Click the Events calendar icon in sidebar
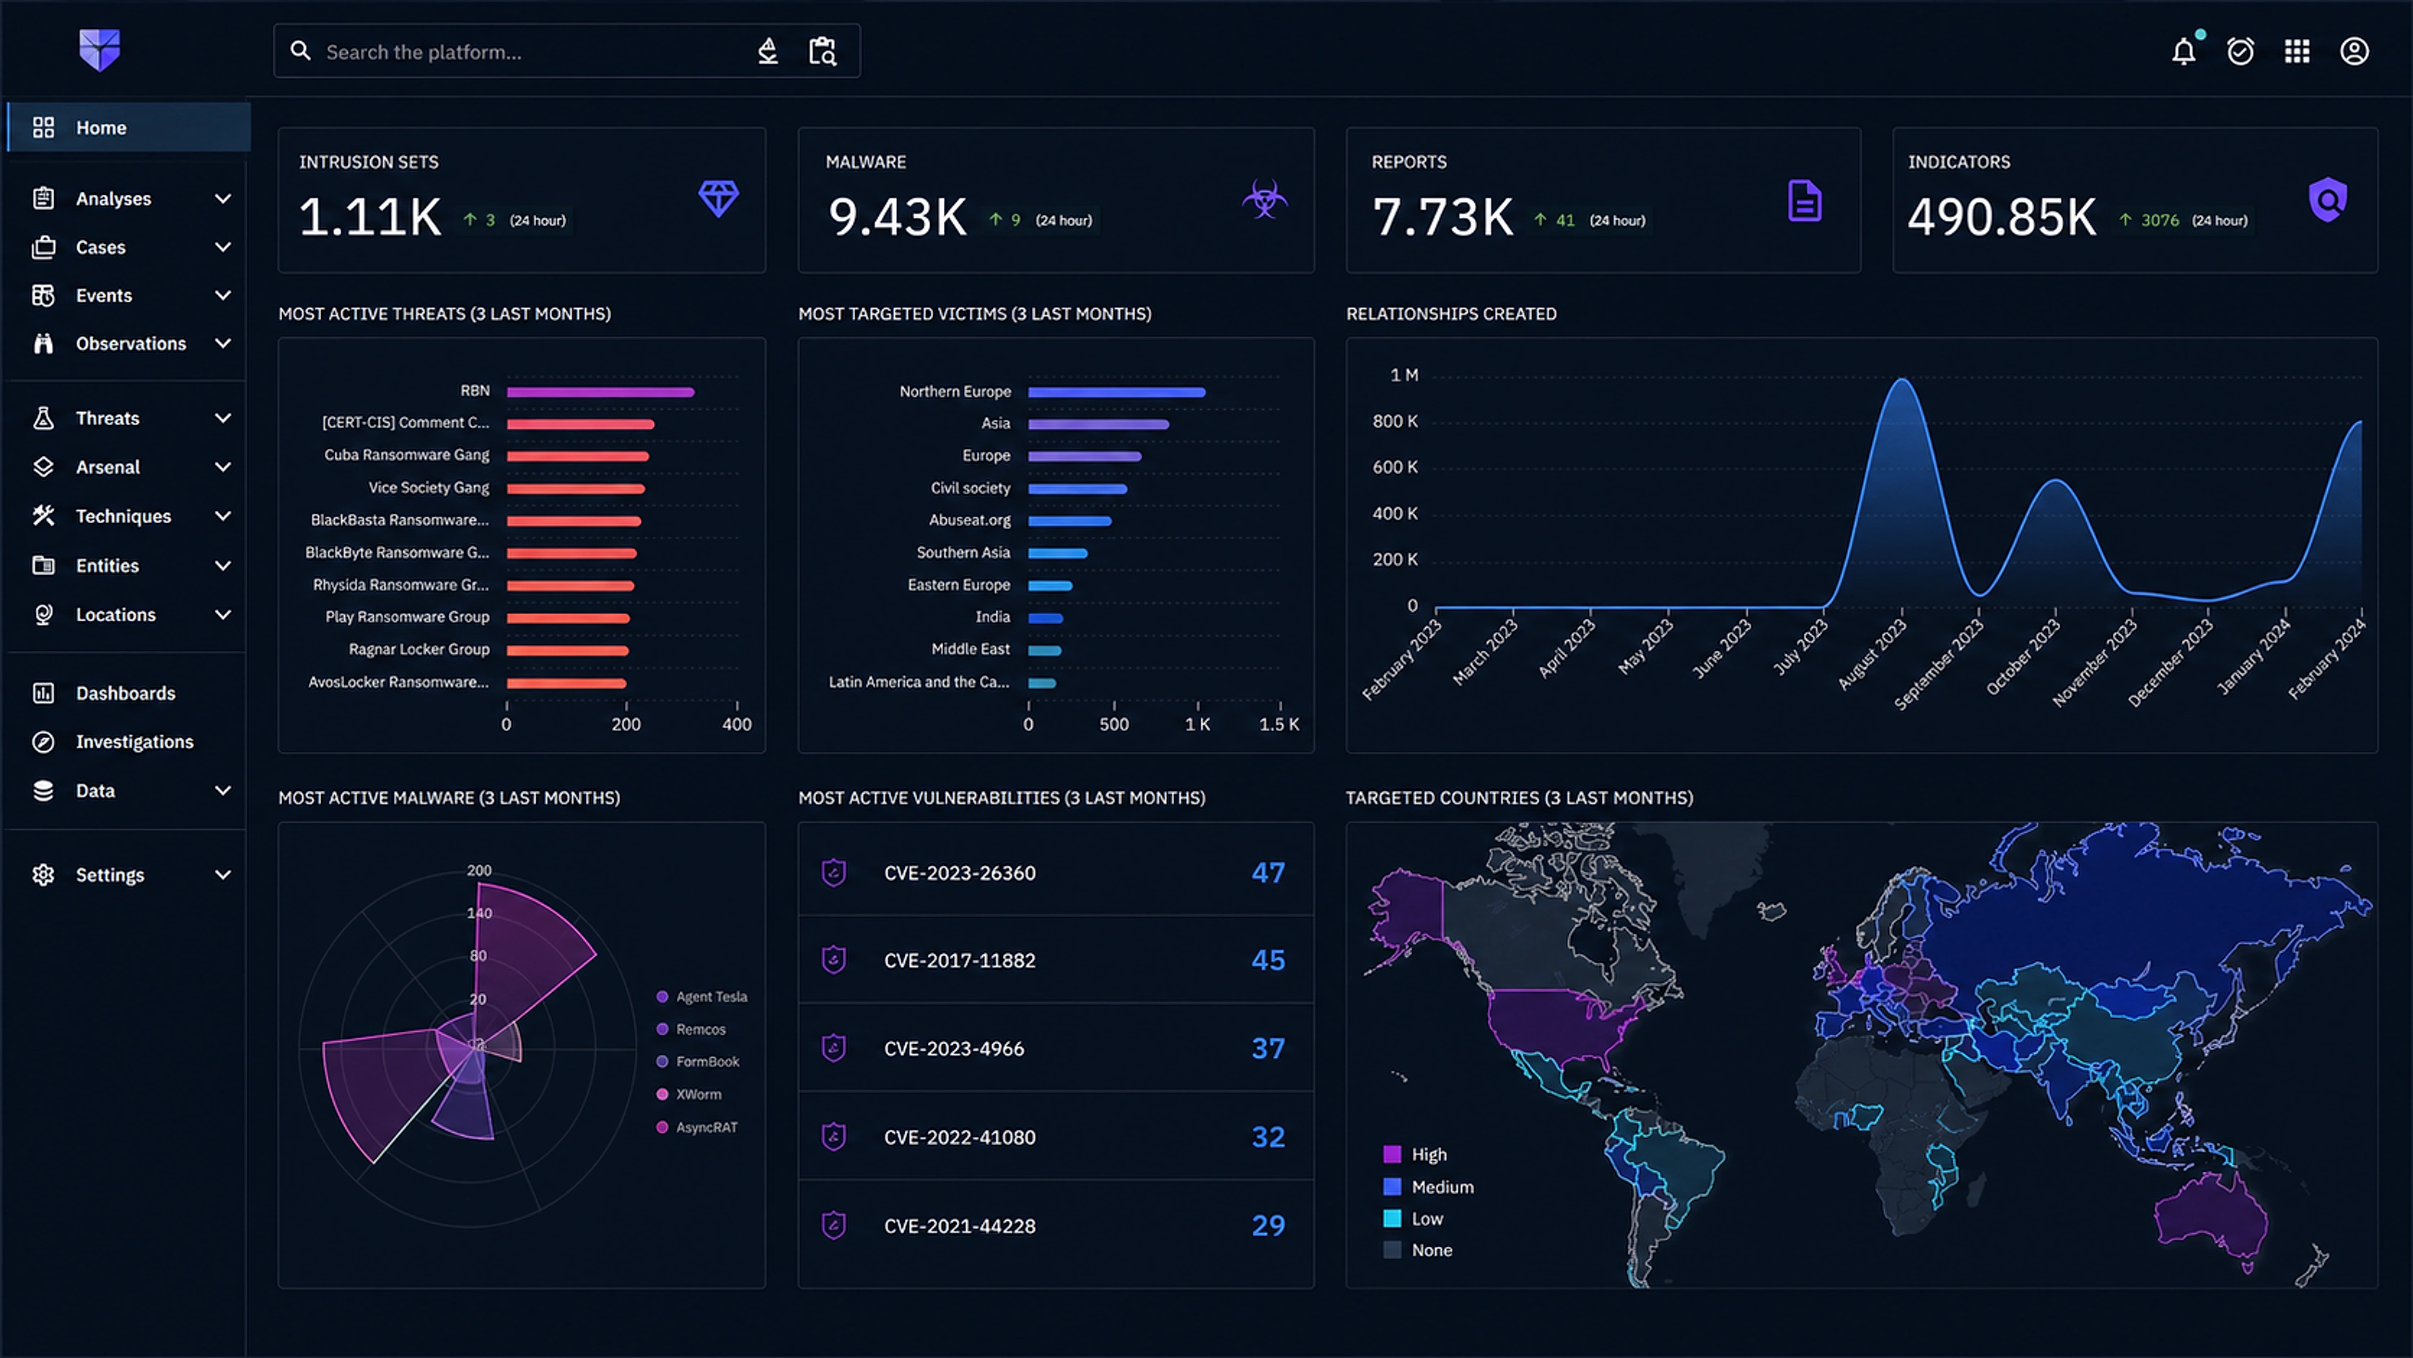 click(x=43, y=295)
